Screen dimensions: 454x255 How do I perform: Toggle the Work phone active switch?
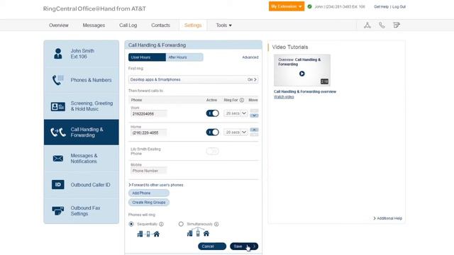(213, 113)
